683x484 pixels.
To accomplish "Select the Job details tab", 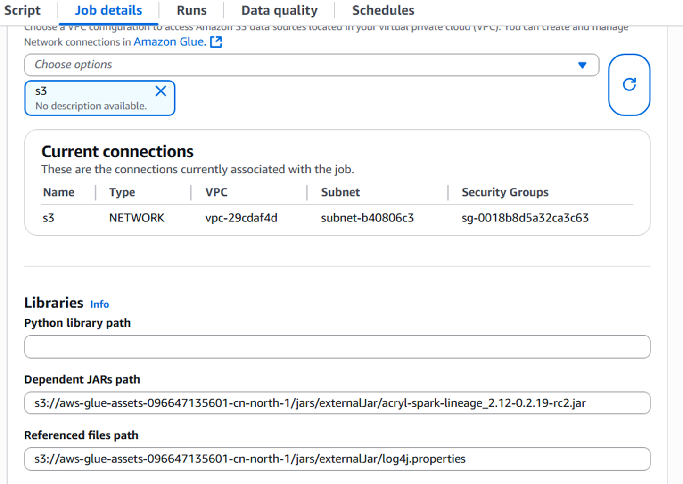I will click(x=108, y=10).
